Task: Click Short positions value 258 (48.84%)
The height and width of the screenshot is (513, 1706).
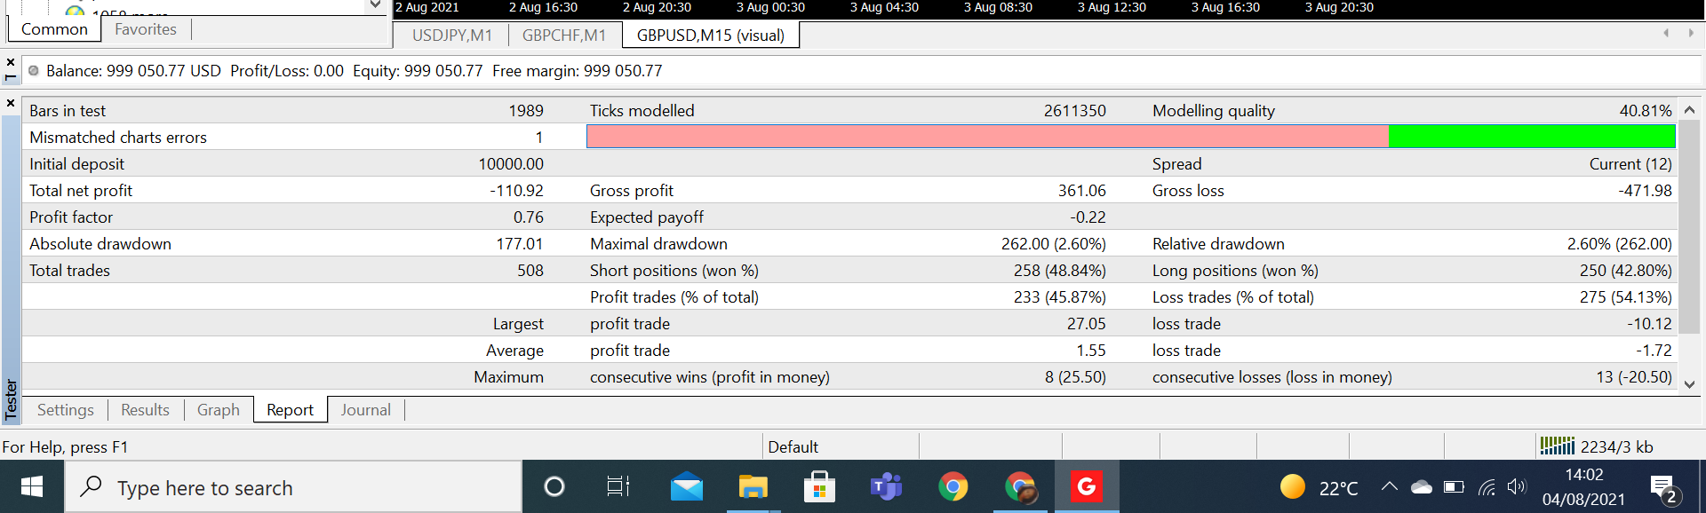Action: [1059, 271]
